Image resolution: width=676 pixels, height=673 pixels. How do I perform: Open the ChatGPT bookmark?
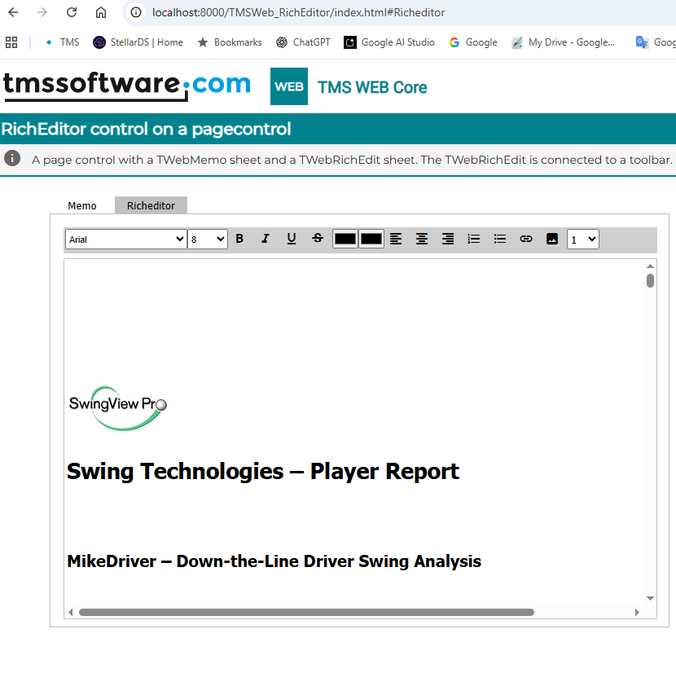point(303,42)
